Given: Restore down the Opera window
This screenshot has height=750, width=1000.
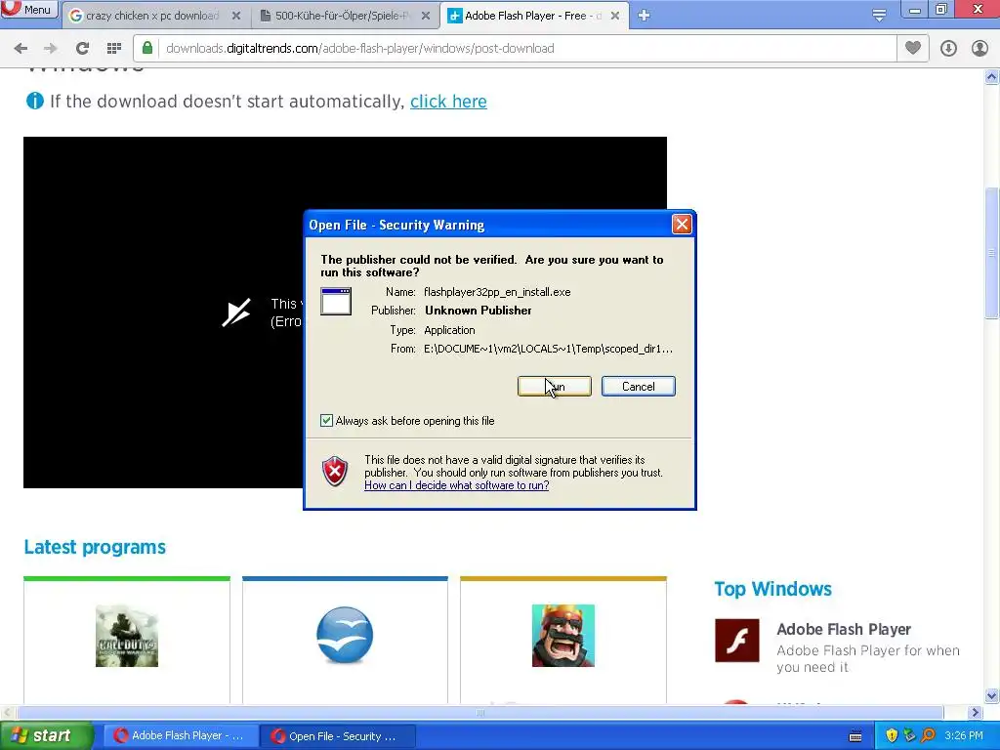Looking at the screenshot, I should tap(941, 9).
